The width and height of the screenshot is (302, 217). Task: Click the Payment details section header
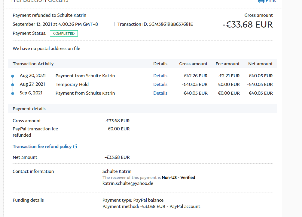pyautogui.click(x=29, y=109)
